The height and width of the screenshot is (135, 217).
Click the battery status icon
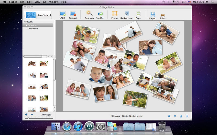[184, 2]
